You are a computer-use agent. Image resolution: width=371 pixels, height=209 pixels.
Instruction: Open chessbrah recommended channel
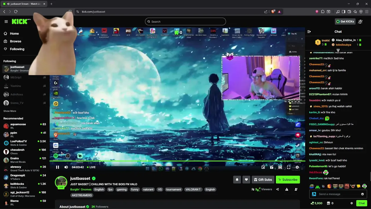25,152
